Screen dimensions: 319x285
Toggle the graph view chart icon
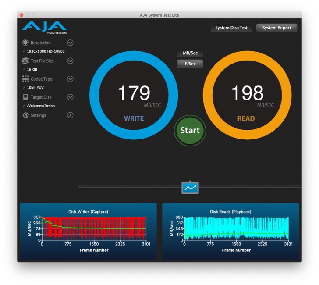(x=190, y=188)
